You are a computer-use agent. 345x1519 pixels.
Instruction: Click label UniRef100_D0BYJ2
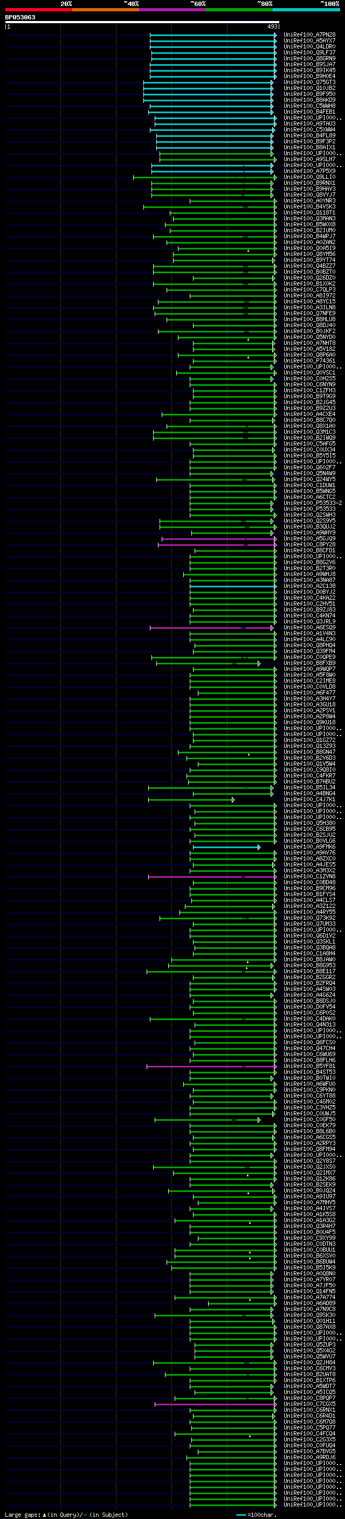[x=309, y=592]
